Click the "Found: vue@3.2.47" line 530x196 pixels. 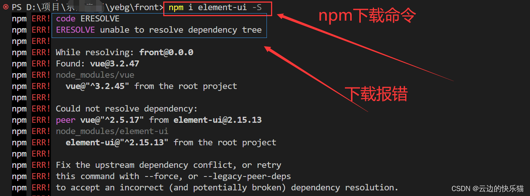click(98, 64)
